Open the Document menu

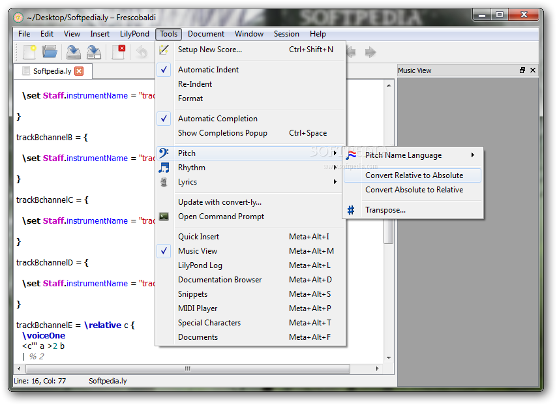pos(206,34)
